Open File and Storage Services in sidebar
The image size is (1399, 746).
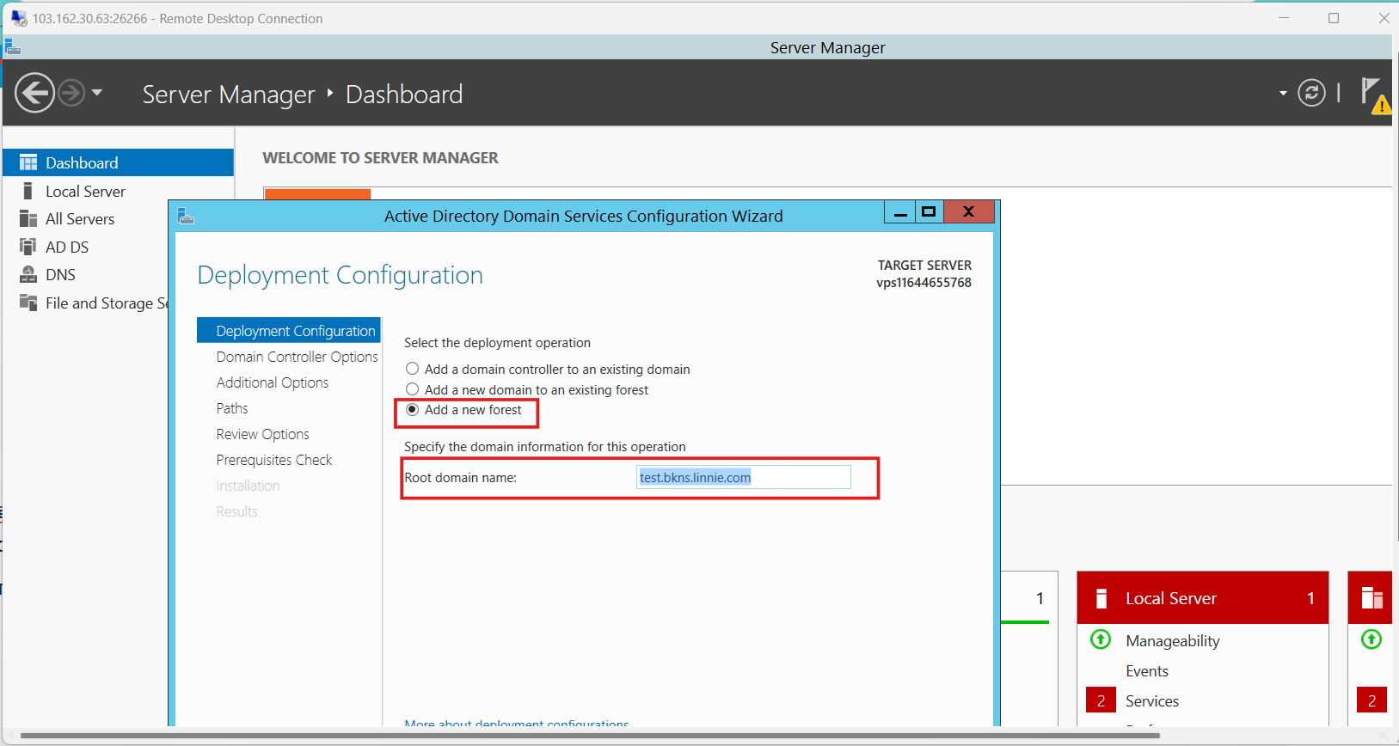point(99,303)
